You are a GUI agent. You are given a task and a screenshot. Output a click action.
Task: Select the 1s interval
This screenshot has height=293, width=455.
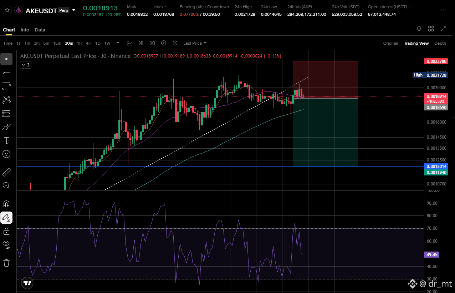[x=19, y=43]
